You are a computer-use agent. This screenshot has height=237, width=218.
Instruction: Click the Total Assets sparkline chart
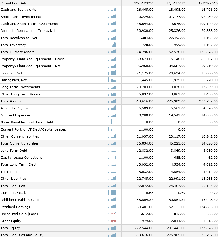[113, 101]
